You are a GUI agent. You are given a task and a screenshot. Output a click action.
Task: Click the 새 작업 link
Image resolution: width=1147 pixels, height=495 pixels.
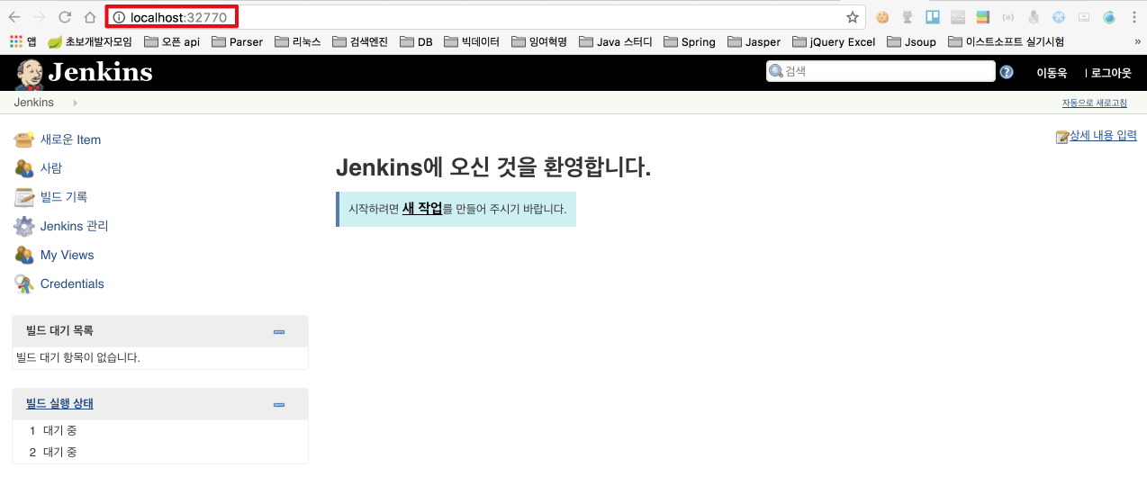coord(422,208)
